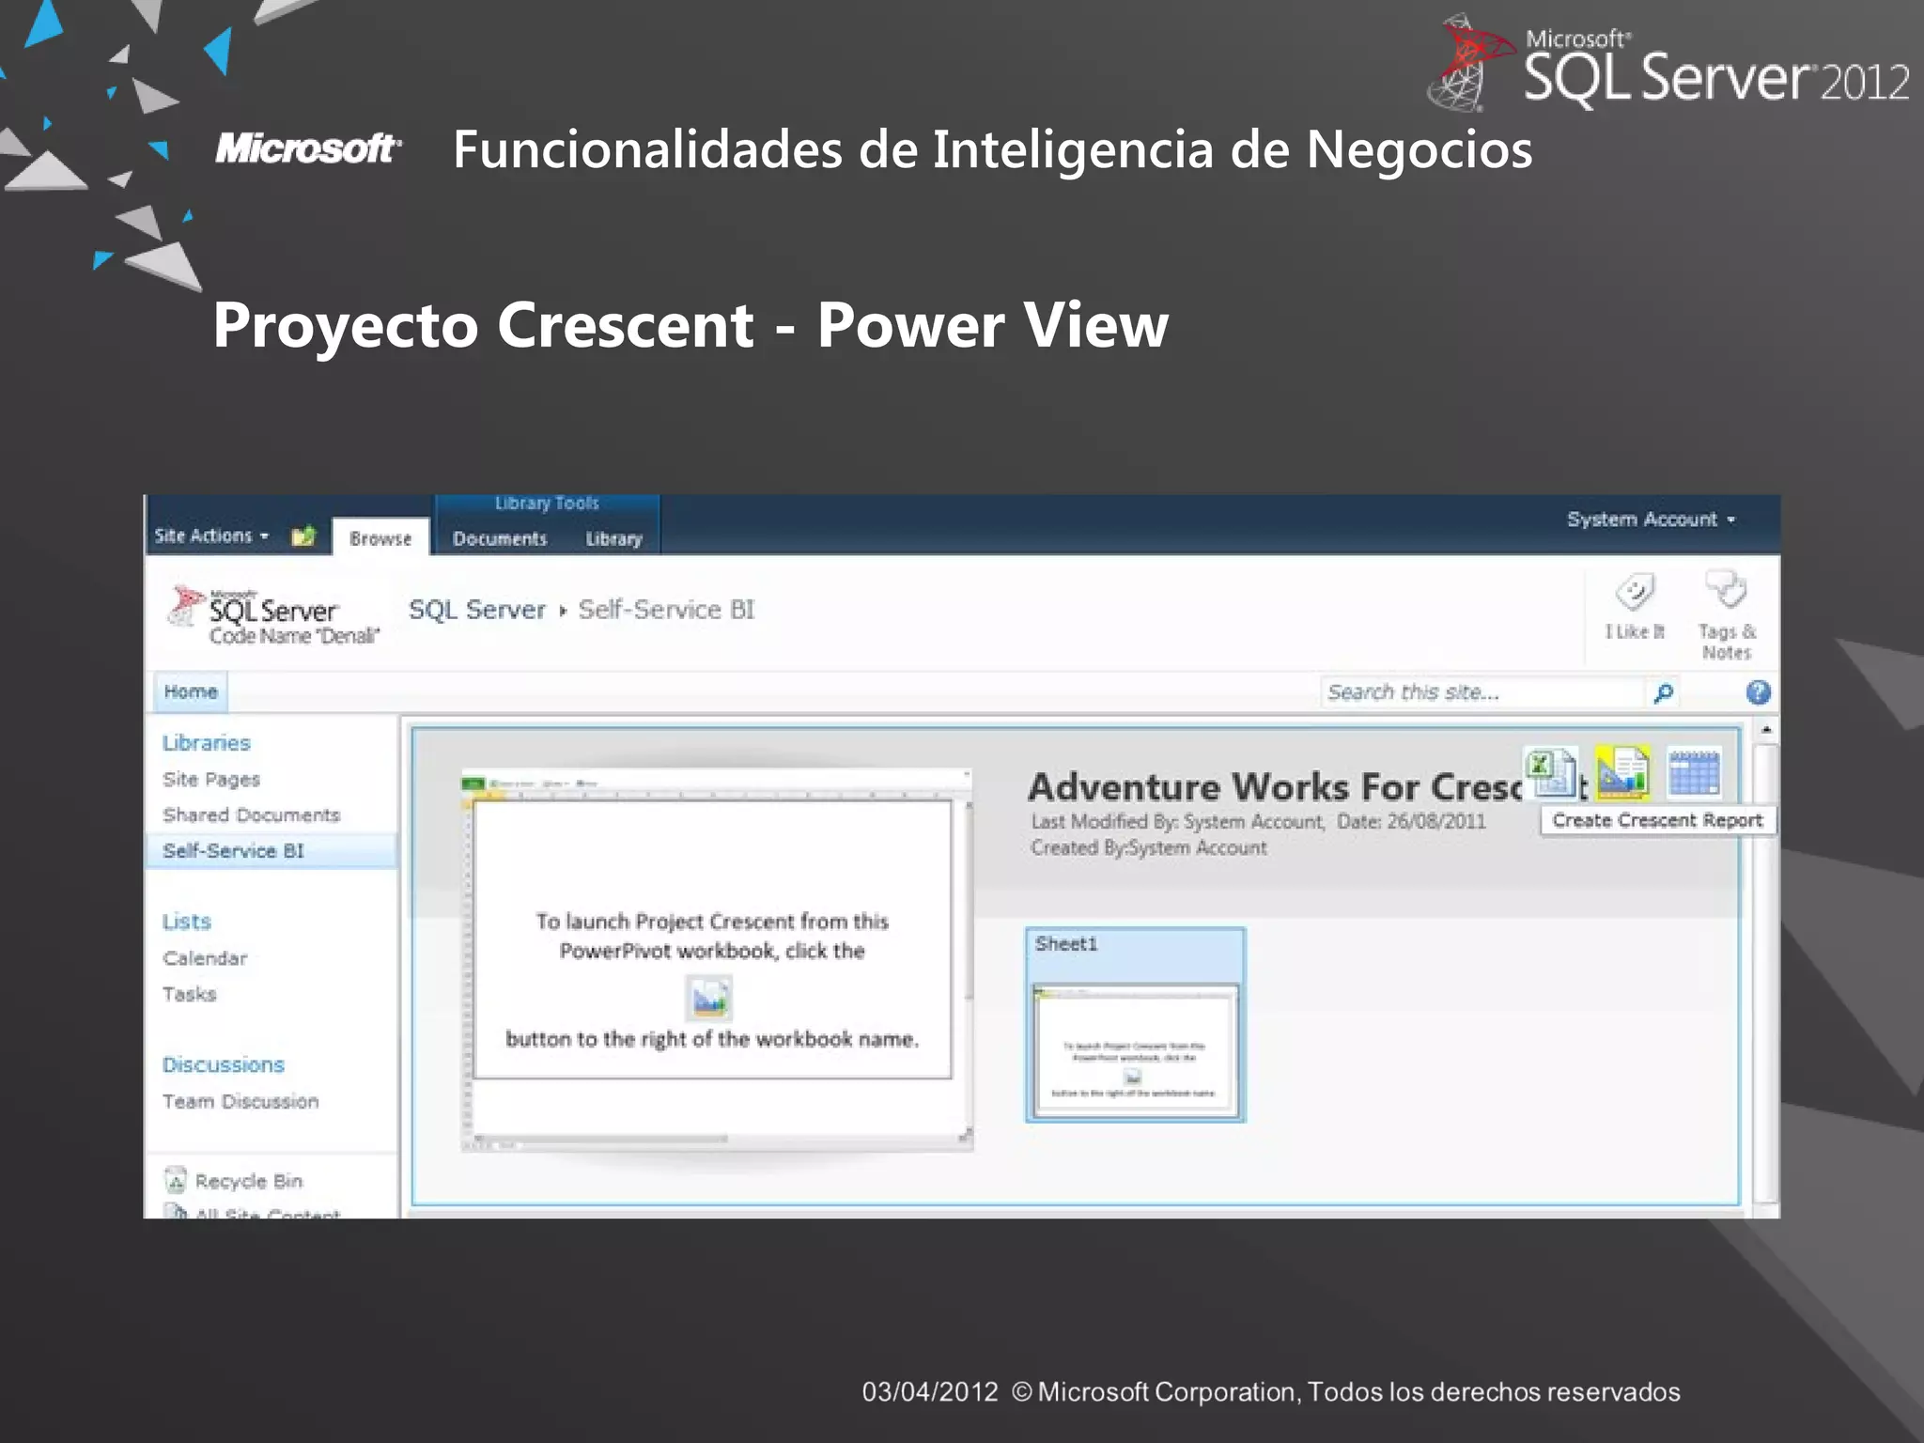Image resolution: width=1924 pixels, height=1443 pixels.
Task: Click the search magnifier icon
Action: click(1664, 693)
